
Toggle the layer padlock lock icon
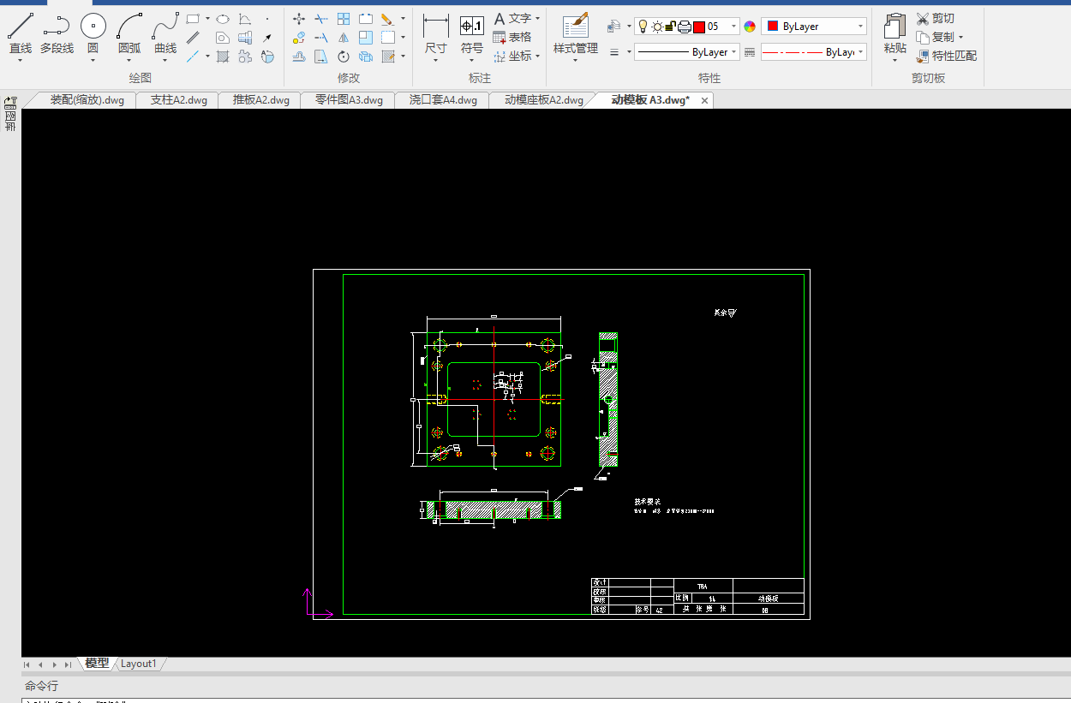click(x=670, y=27)
